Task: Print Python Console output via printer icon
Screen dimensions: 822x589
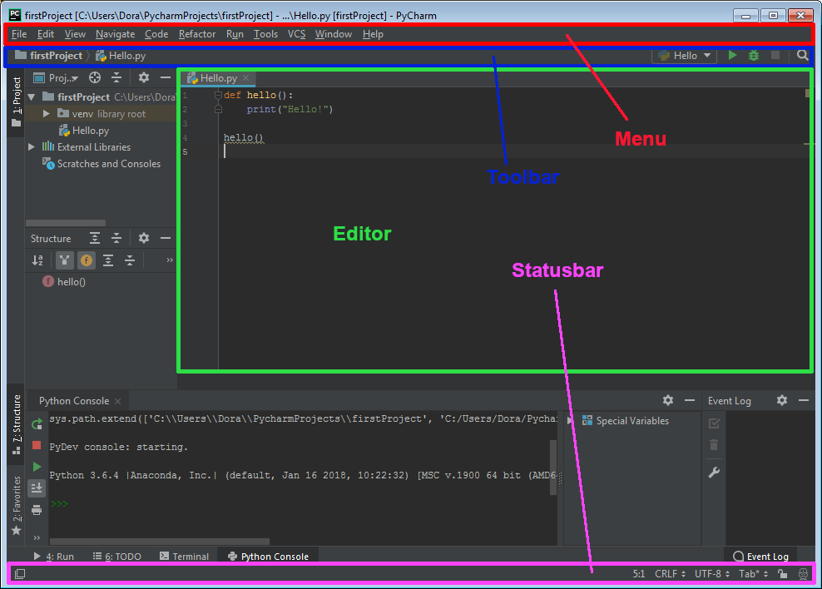Action: tap(36, 510)
